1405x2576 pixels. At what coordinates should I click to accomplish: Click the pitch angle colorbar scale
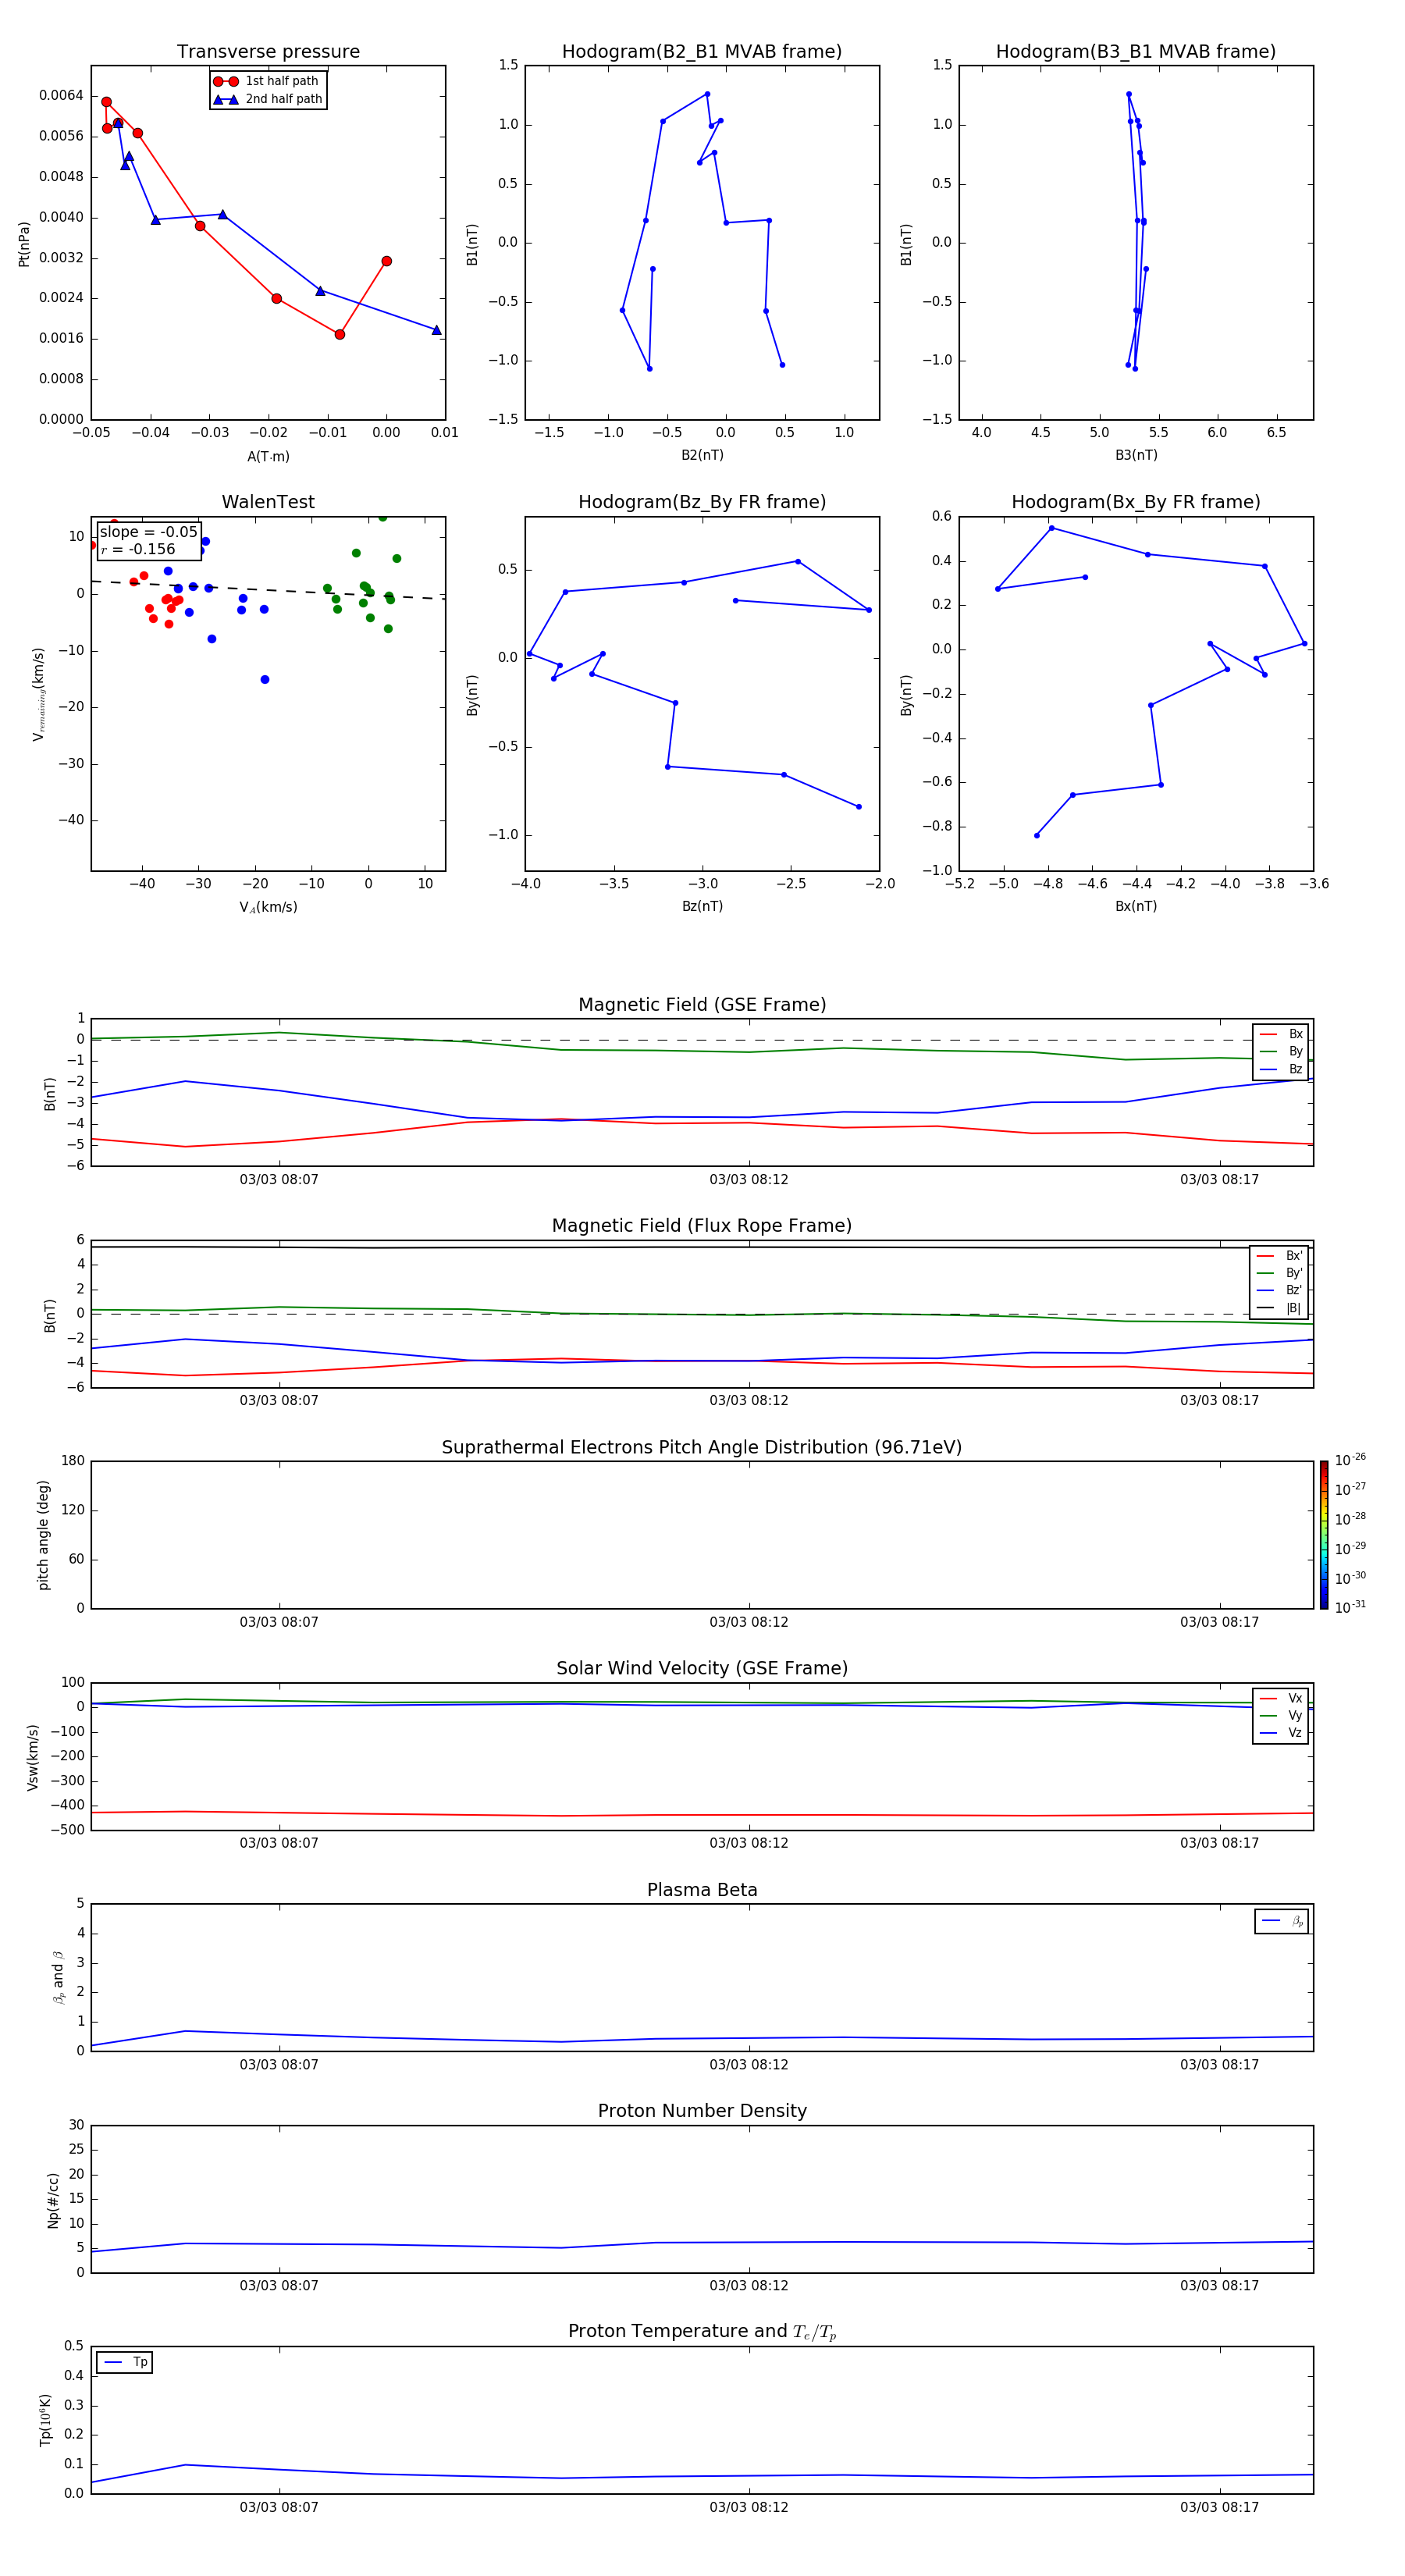1324,1535
